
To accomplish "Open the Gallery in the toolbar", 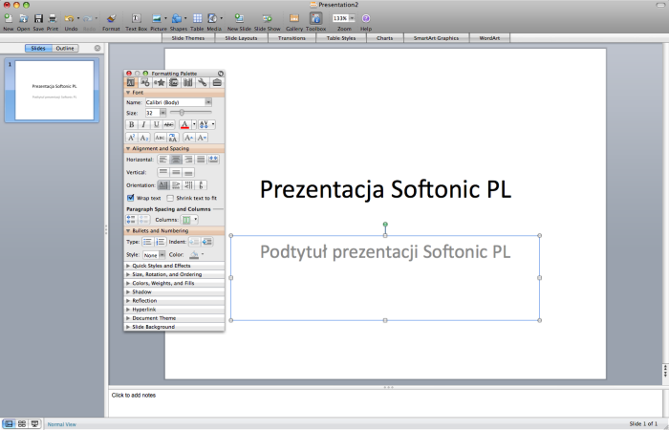I will click(x=293, y=18).
